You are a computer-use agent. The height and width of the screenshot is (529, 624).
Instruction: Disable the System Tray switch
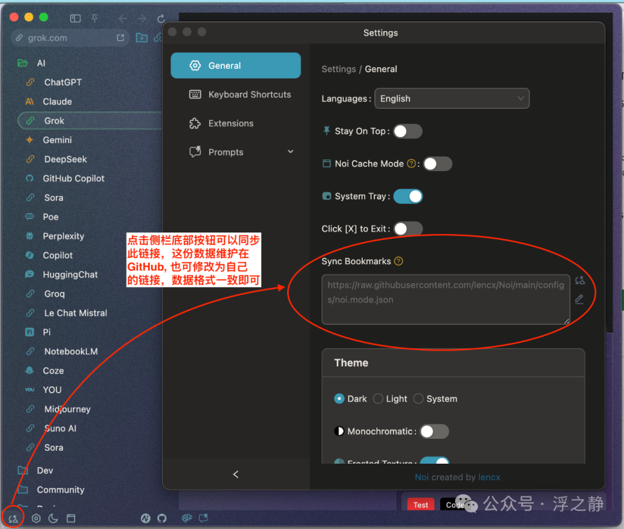(x=408, y=197)
